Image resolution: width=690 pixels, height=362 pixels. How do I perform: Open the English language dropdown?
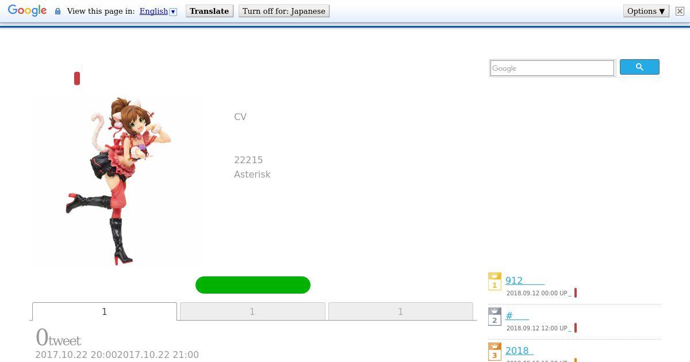point(158,11)
